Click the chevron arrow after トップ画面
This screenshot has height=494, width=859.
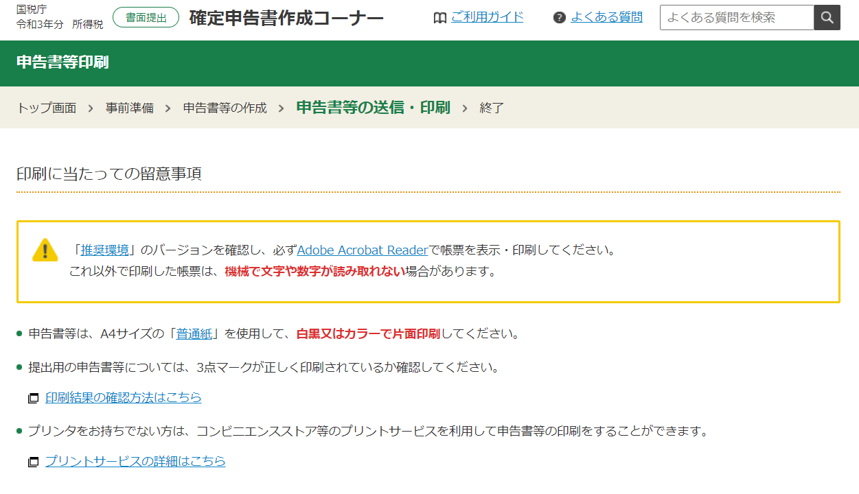91,108
